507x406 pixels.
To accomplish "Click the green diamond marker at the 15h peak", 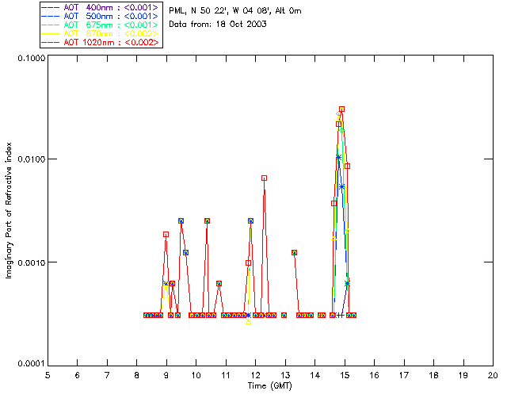I will pyautogui.click(x=338, y=113).
